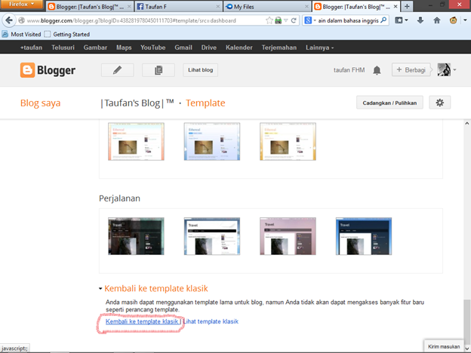
Task: Expand Lainnya menu in Google bar
Action: click(x=319, y=48)
